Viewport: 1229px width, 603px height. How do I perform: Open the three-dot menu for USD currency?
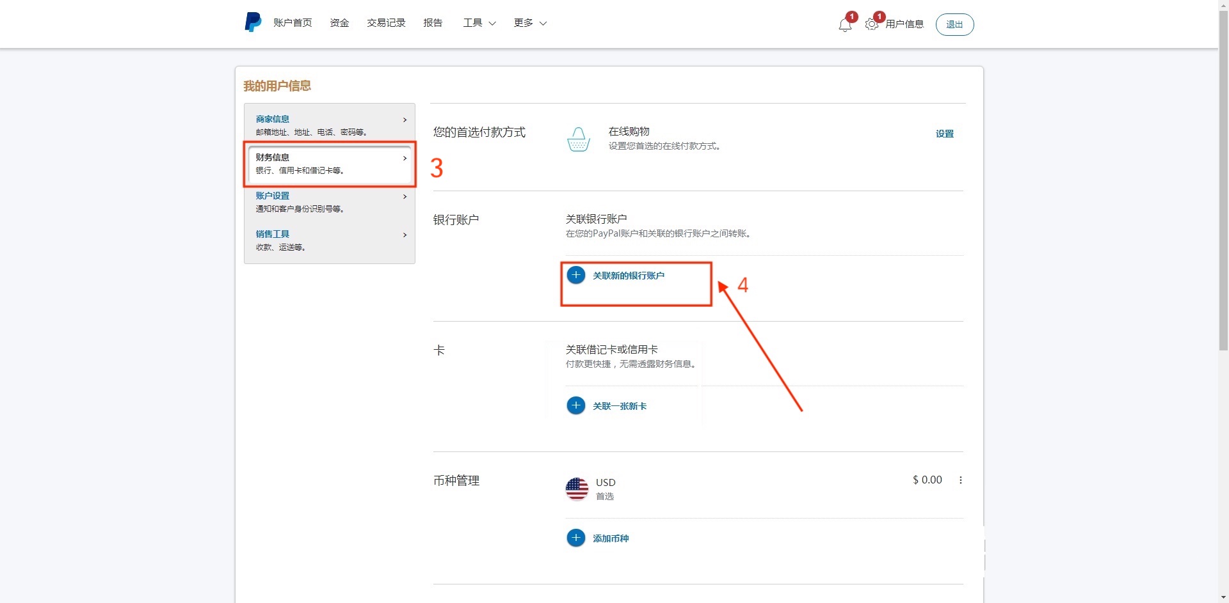960,480
